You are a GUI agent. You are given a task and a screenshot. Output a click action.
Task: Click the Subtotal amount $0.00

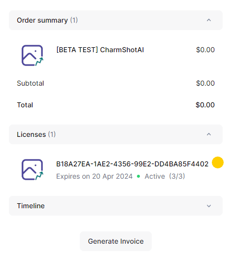(205, 83)
